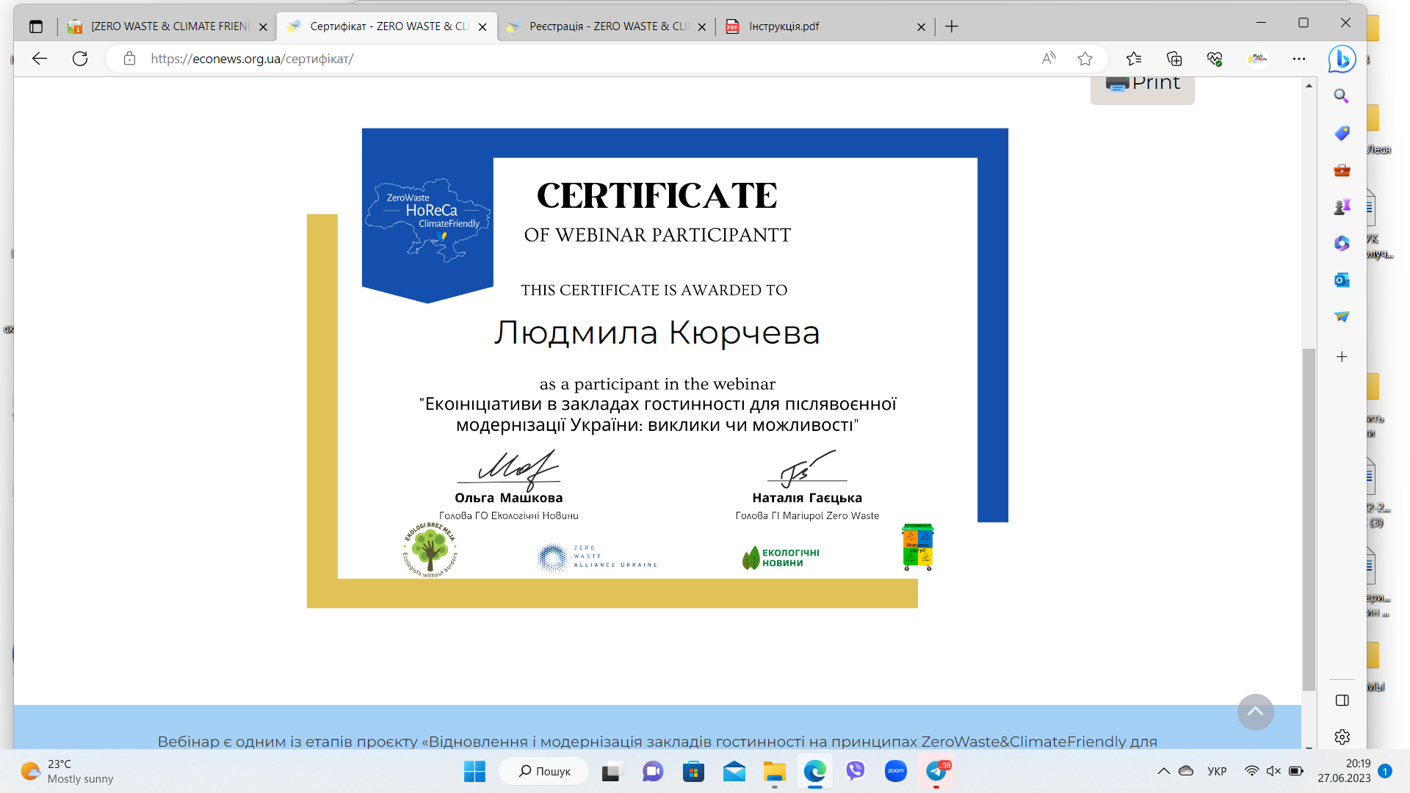Add a new sidebar app

coord(1342,357)
